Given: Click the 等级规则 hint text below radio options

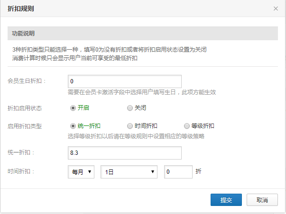Looking at the screenshot, I should pos(136,136).
